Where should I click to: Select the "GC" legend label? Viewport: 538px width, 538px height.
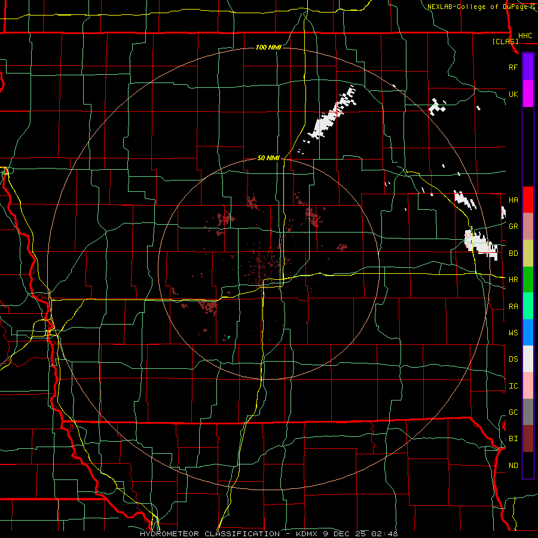(x=513, y=412)
